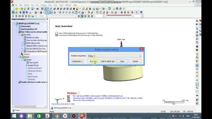
Task: Open the Option menu
Action: click(x=26, y=5)
